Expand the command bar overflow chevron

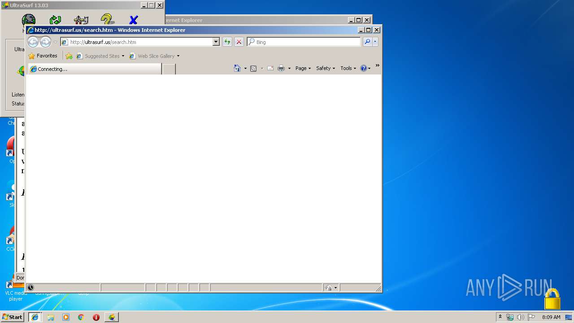click(378, 65)
